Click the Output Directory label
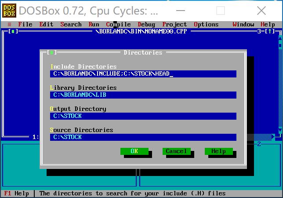283x198 pixels. pyautogui.click(x=78, y=109)
